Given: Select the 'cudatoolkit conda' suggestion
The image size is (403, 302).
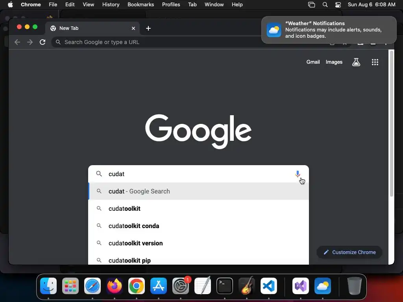Looking at the screenshot, I should point(198,226).
